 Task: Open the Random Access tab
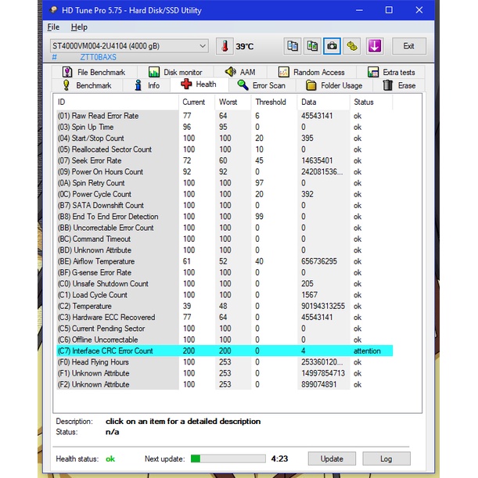311,72
